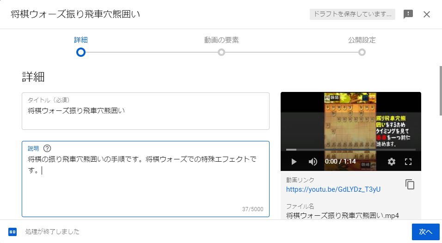Copy the video link
This screenshot has height=243, width=442.
410,184
